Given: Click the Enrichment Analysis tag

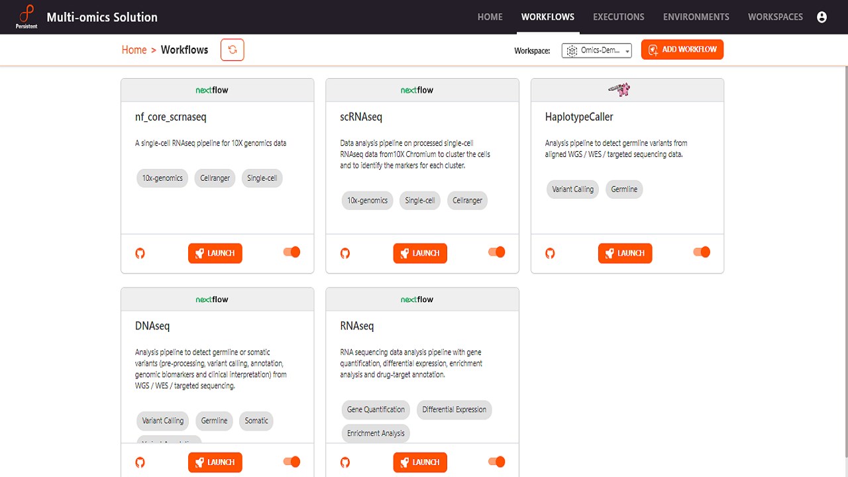Looking at the screenshot, I should [376, 433].
